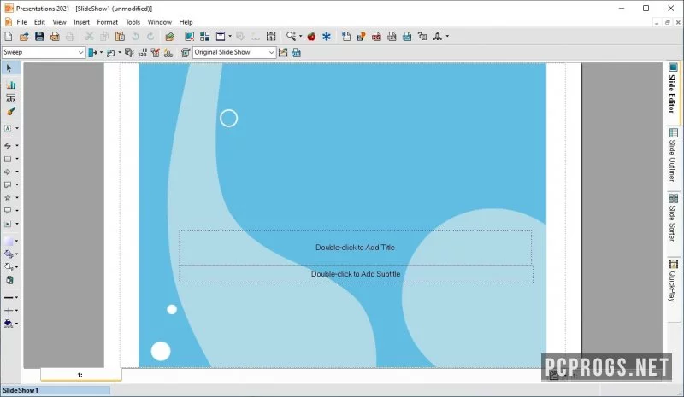The image size is (684, 397).
Task: Open the Tools menu
Action: point(133,22)
